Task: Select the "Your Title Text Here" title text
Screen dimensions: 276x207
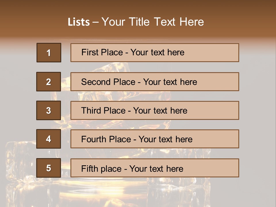Action: click(x=153, y=22)
